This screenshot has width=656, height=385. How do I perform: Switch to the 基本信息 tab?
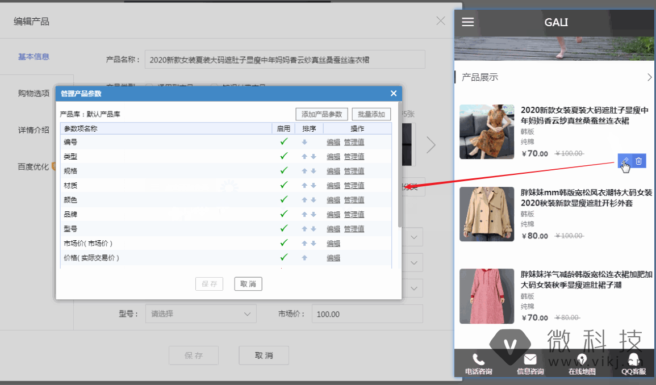coord(34,57)
